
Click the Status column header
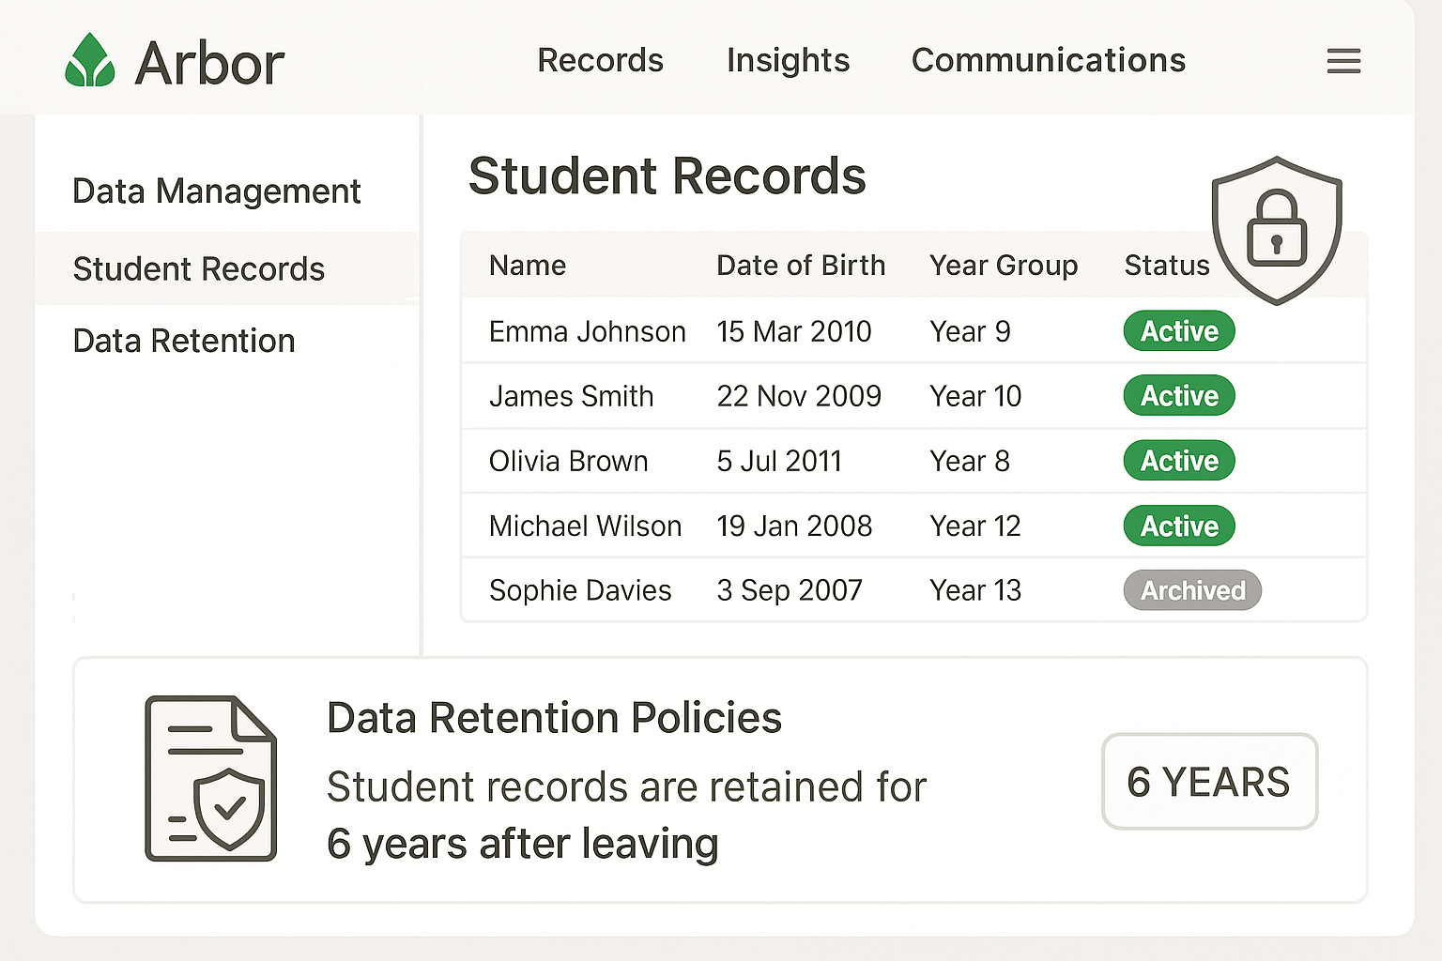(x=1167, y=266)
